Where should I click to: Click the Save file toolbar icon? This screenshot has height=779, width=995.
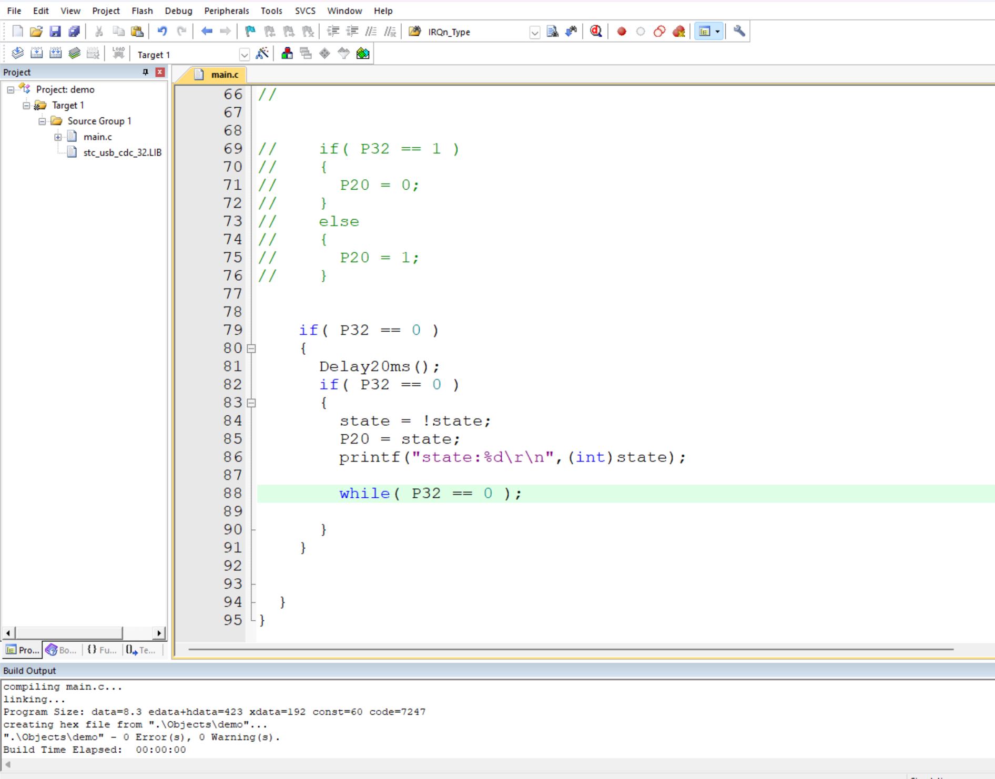click(x=55, y=32)
